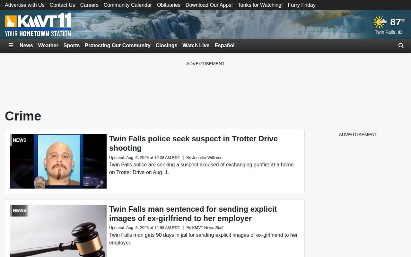Open the Sports menu item
This screenshot has width=411, height=257.
[72, 46]
